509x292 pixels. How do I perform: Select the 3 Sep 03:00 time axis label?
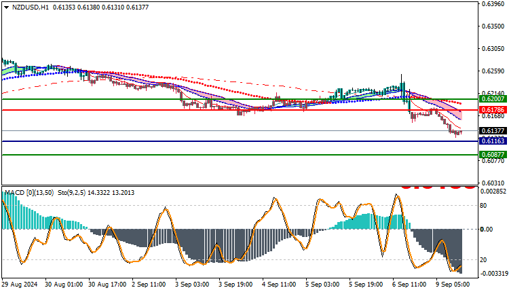[x=193, y=285]
